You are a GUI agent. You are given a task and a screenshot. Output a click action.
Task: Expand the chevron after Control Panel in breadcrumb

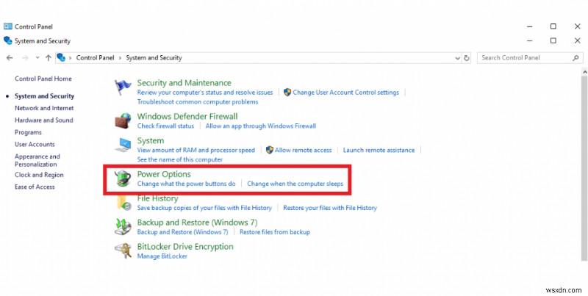click(x=121, y=57)
